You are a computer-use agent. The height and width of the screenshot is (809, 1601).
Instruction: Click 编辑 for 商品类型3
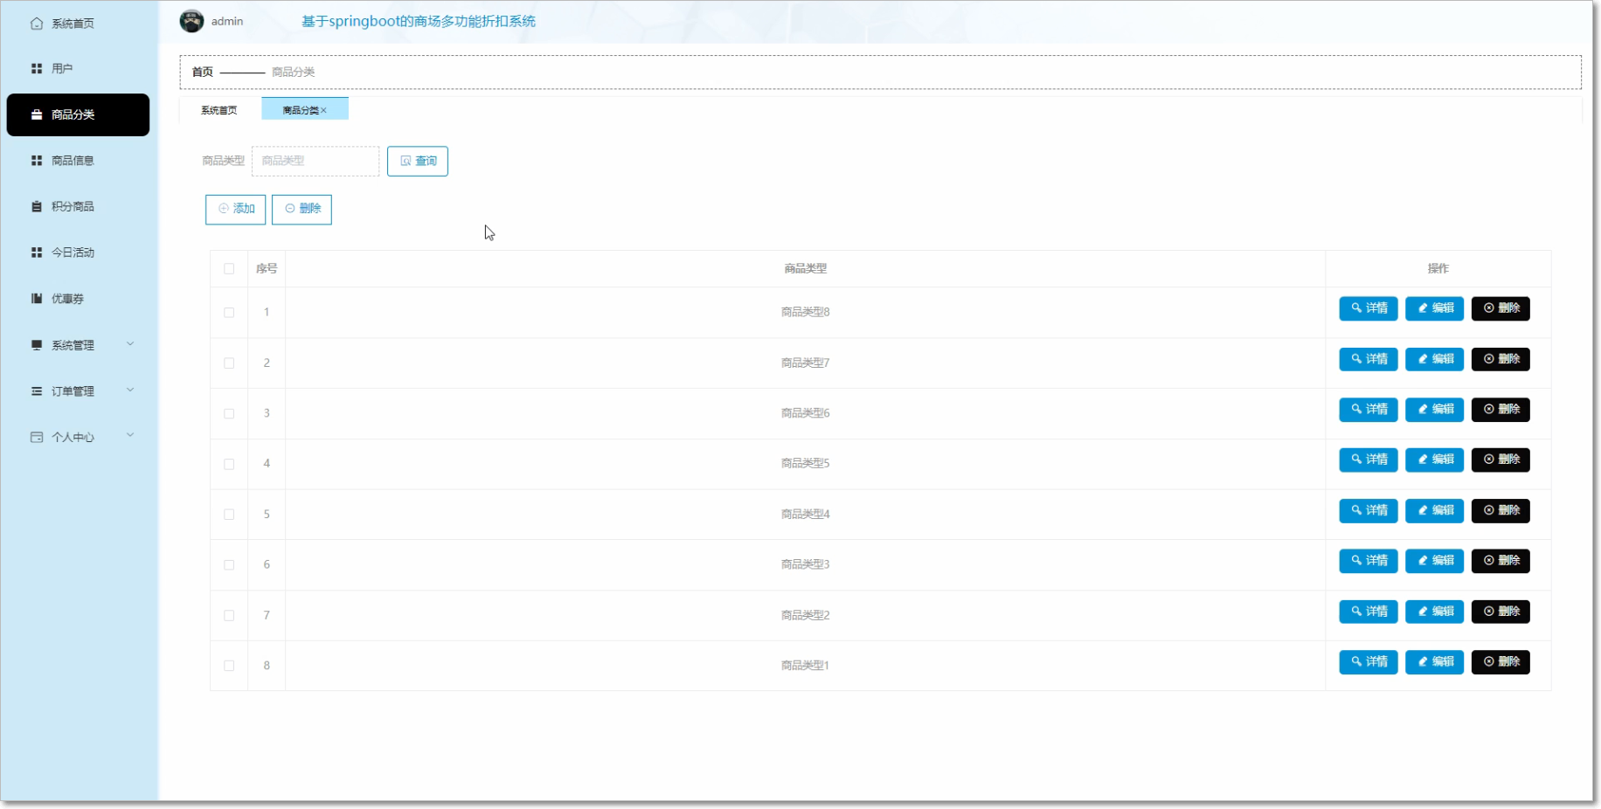pyautogui.click(x=1434, y=561)
